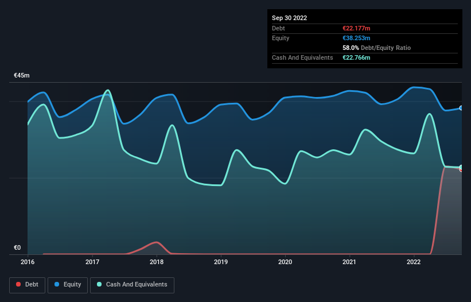Click the tooltip Debt row label
The height and width of the screenshot is (302, 471).
click(278, 28)
